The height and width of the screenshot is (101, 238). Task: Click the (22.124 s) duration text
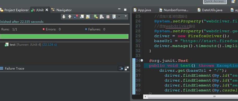[49, 45]
